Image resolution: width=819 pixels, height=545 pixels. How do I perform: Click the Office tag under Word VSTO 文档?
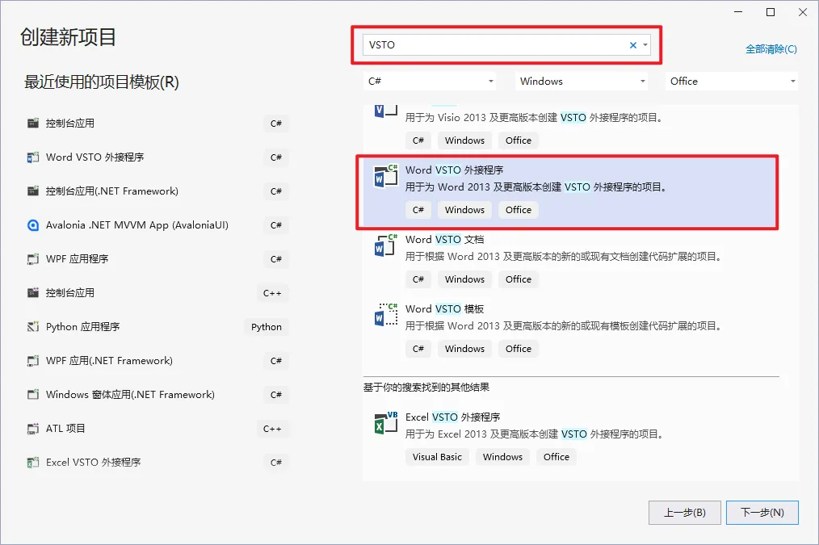(519, 279)
